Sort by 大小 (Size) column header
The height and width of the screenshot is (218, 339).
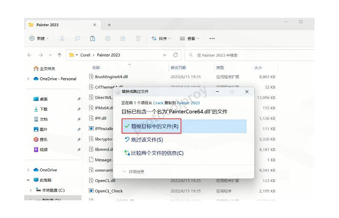click(x=258, y=68)
